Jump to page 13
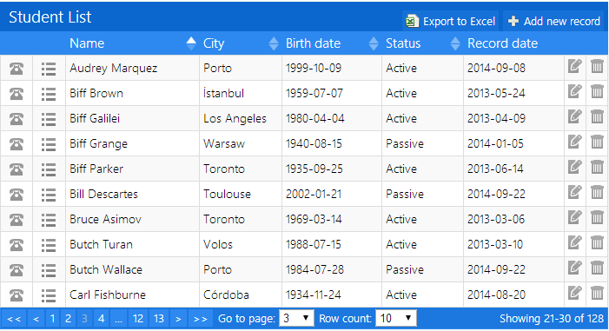 point(158,319)
